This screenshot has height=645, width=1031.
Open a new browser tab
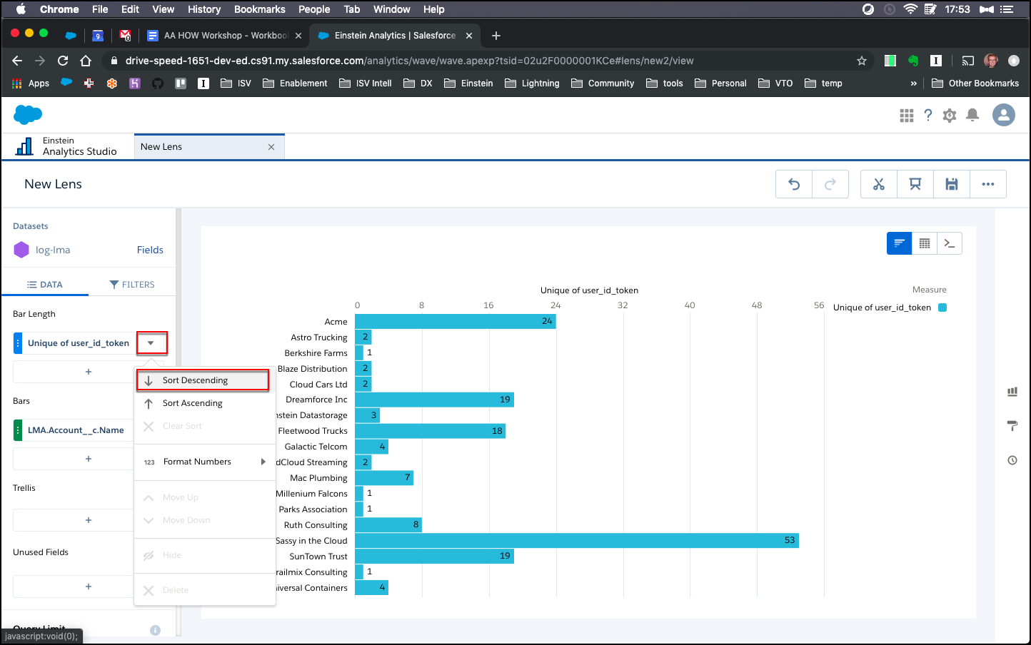(x=496, y=36)
